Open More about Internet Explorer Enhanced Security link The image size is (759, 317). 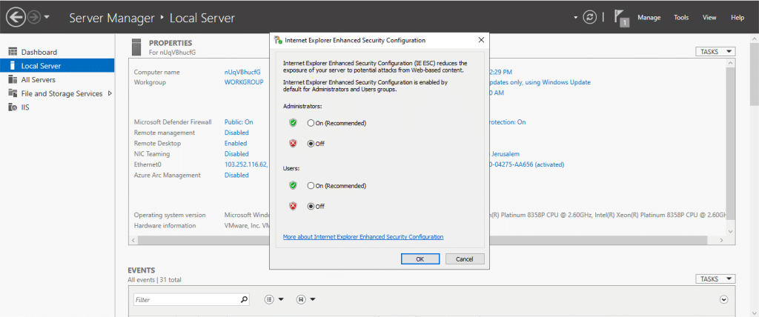(x=363, y=237)
